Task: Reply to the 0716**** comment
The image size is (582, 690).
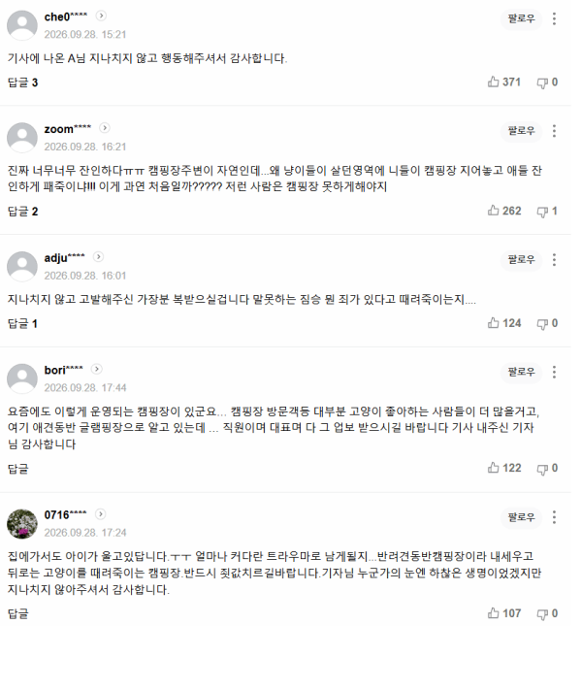Action: [x=18, y=613]
